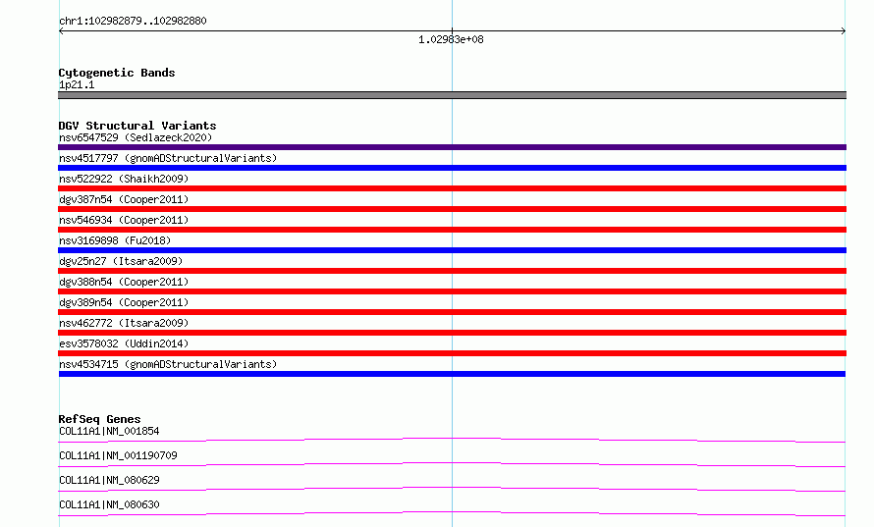Click the blue nsv4517797 variant bar

(x=452, y=168)
